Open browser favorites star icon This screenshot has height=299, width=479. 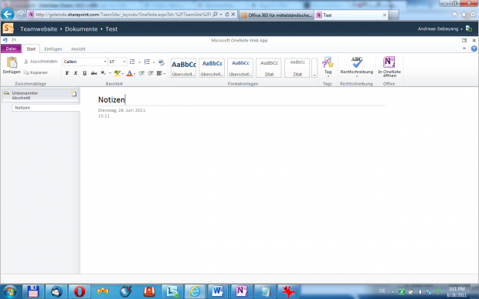pyautogui.click(x=464, y=15)
